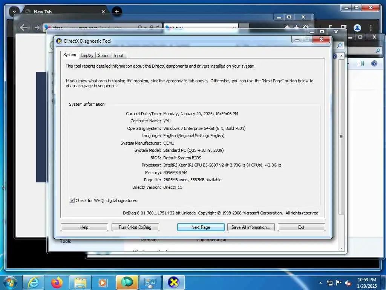Toggle the Explorer preview pane icon
The image size is (386, 290).
pos(361,63)
